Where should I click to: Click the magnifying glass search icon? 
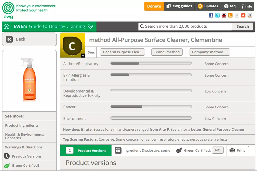click(142, 26)
